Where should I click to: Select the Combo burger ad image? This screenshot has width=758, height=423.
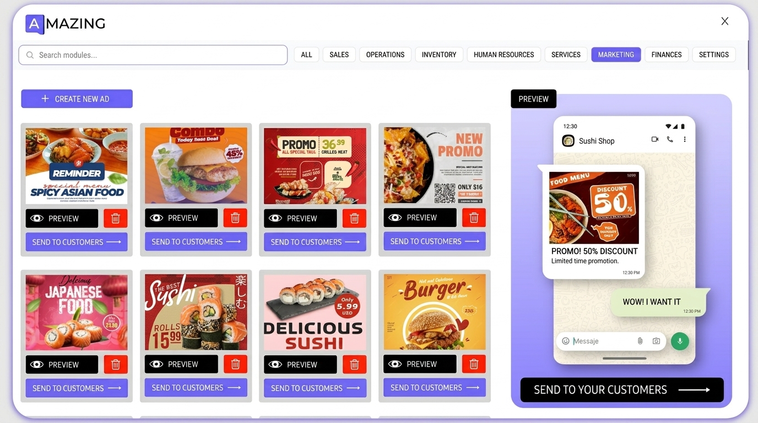(196, 166)
